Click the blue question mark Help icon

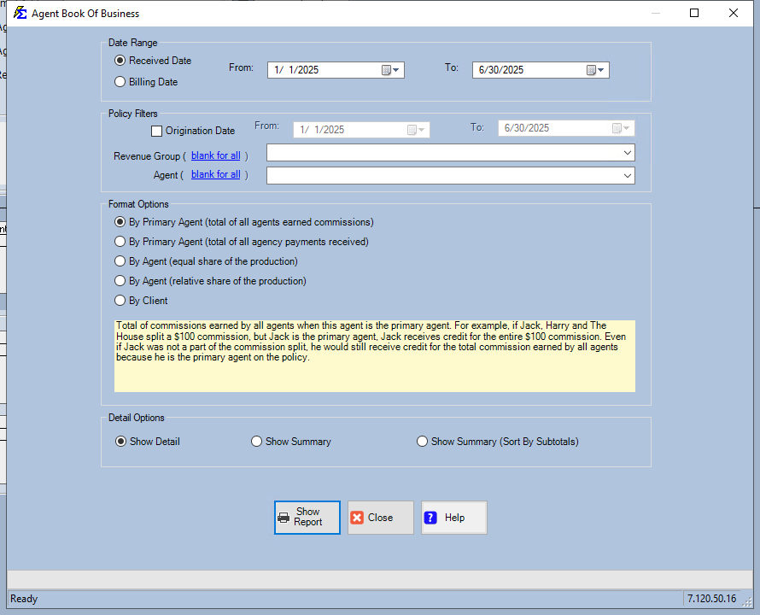click(430, 518)
